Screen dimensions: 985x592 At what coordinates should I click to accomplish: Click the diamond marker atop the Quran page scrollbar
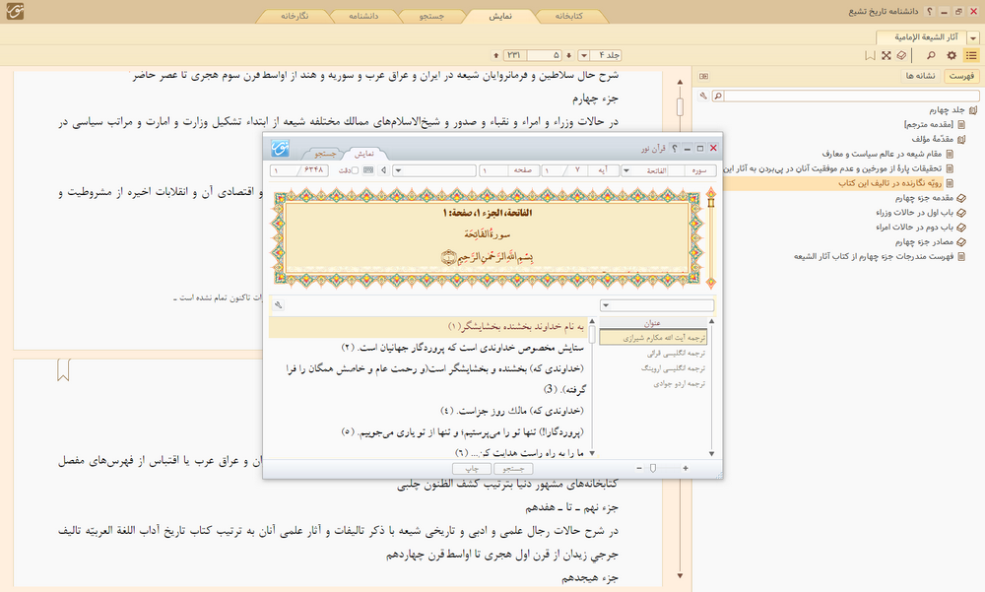click(711, 192)
